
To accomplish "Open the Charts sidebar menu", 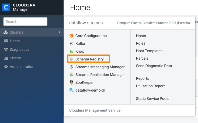I will pyautogui.click(x=15, y=58).
